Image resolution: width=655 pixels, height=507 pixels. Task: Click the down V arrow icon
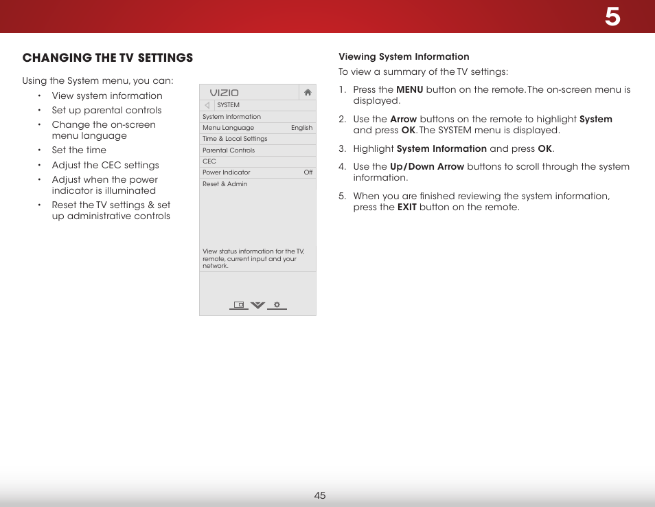click(257, 305)
